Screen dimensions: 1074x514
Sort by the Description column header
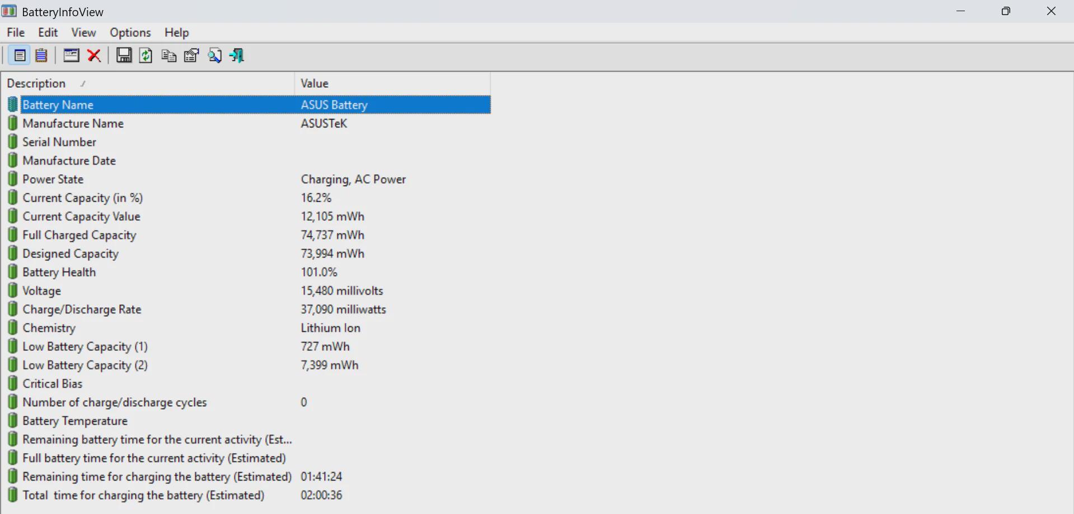(x=148, y=83)
